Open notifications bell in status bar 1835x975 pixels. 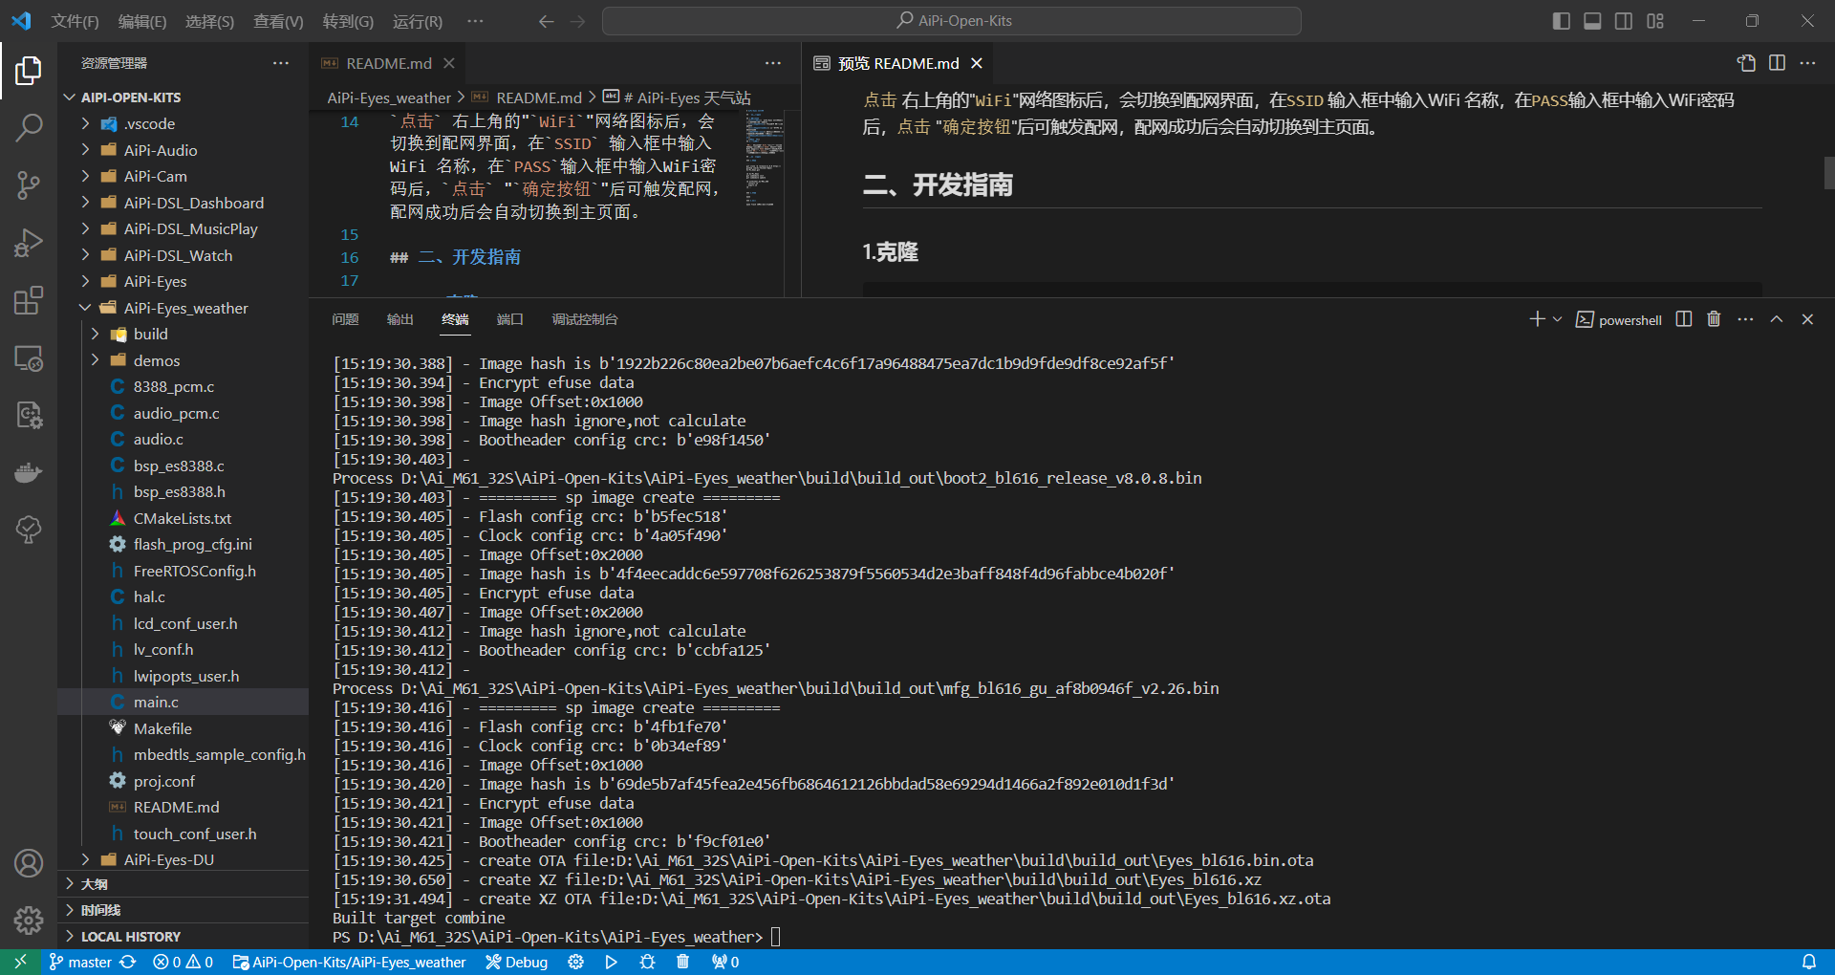[1809, 962]
